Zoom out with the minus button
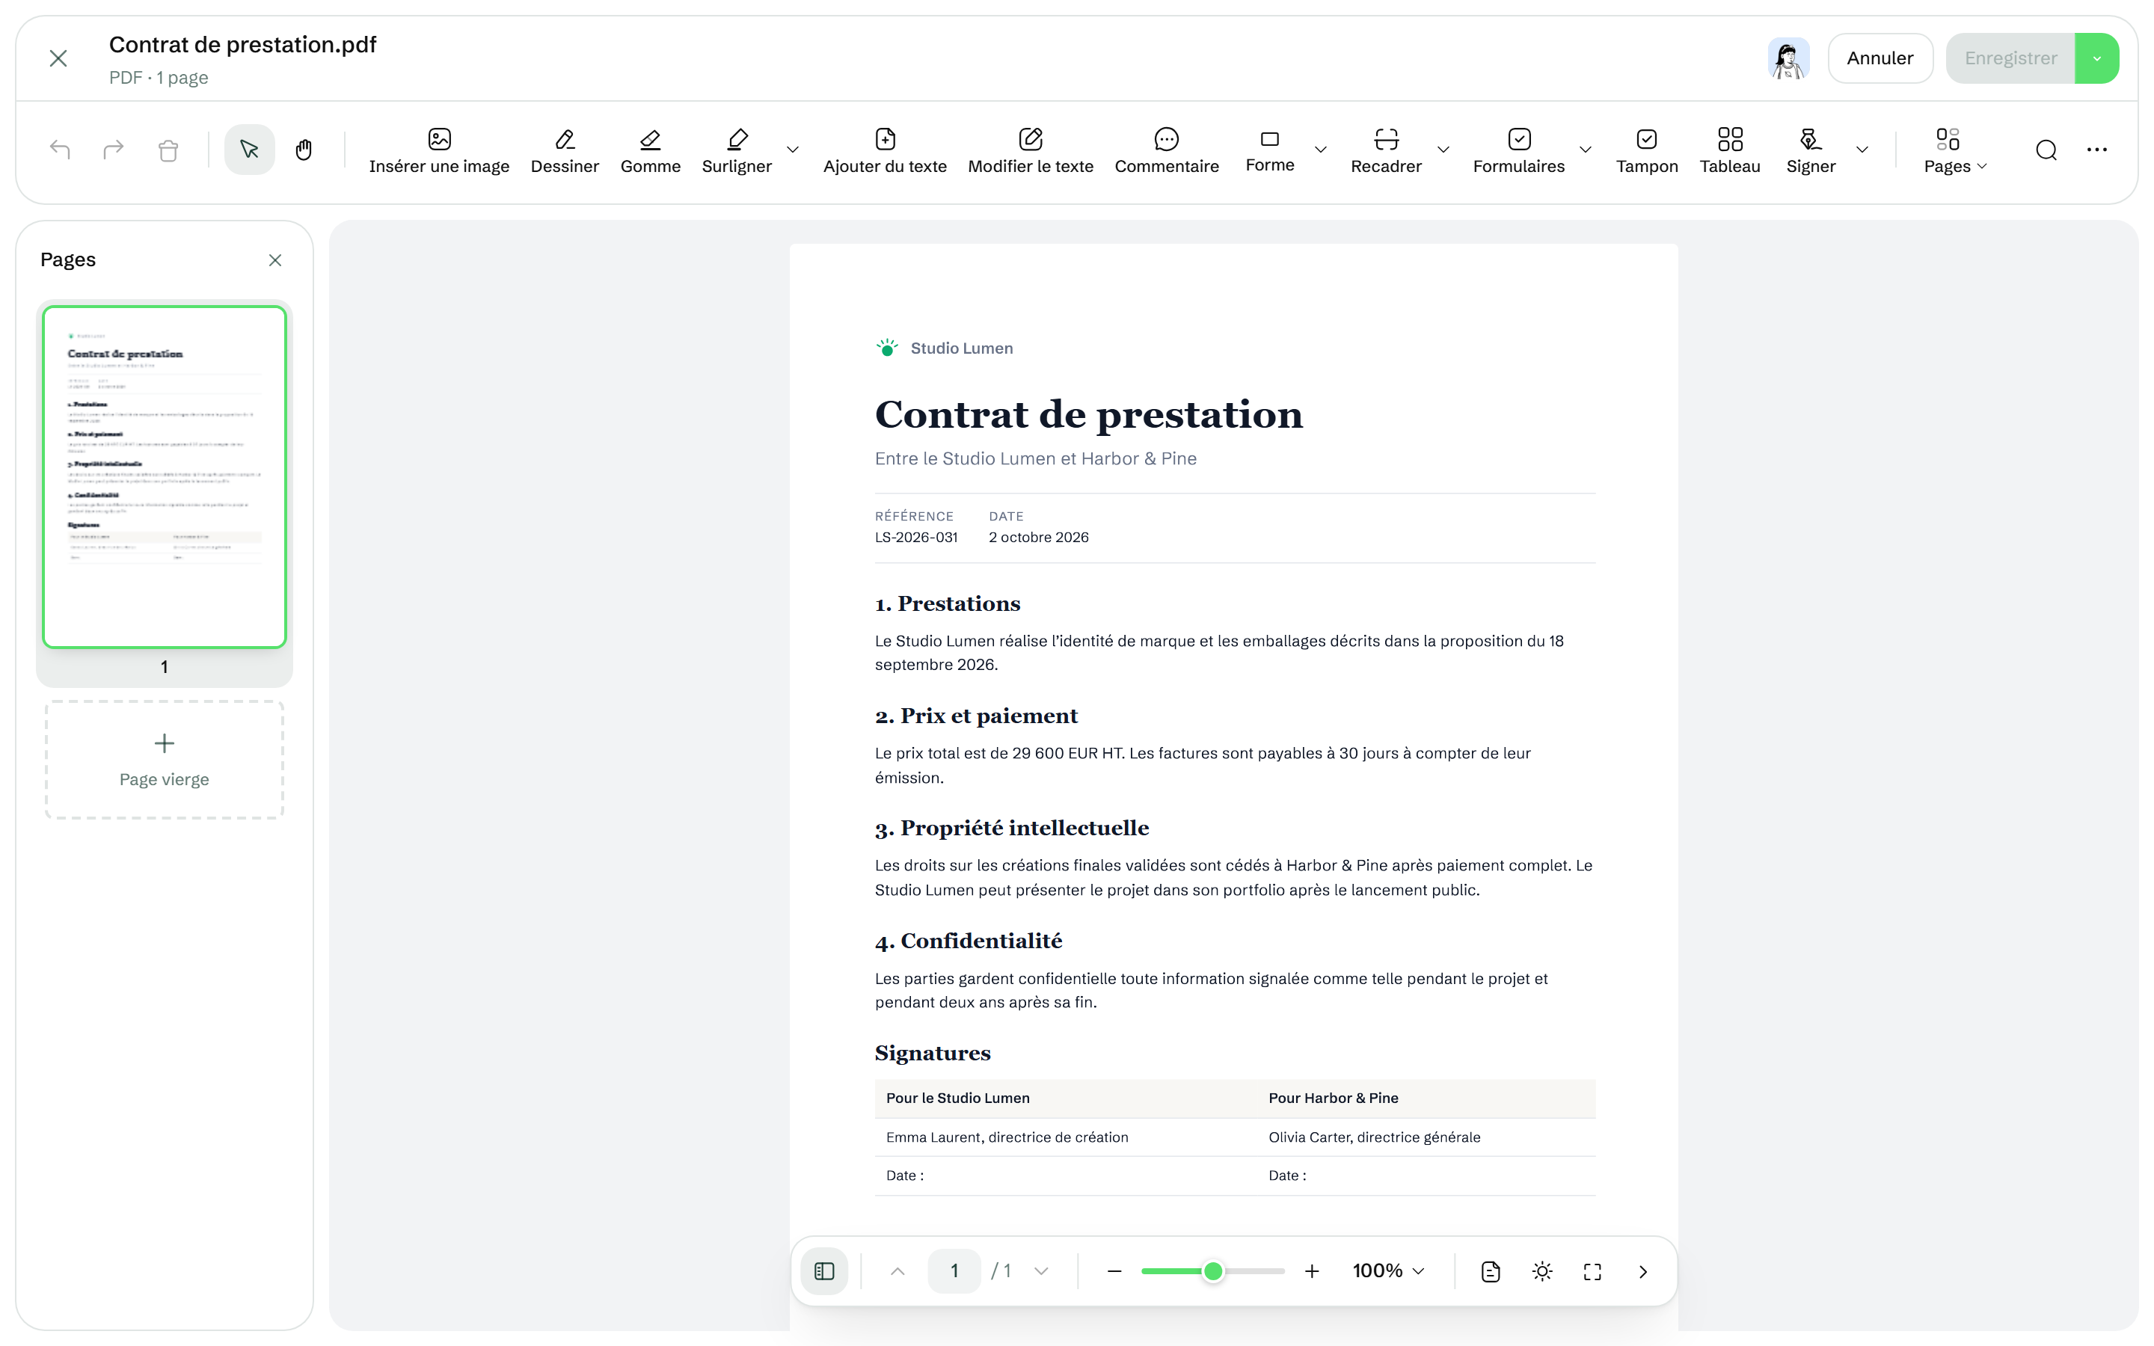Viewport: 2154px width, 1346px height. (1114, 1270)
